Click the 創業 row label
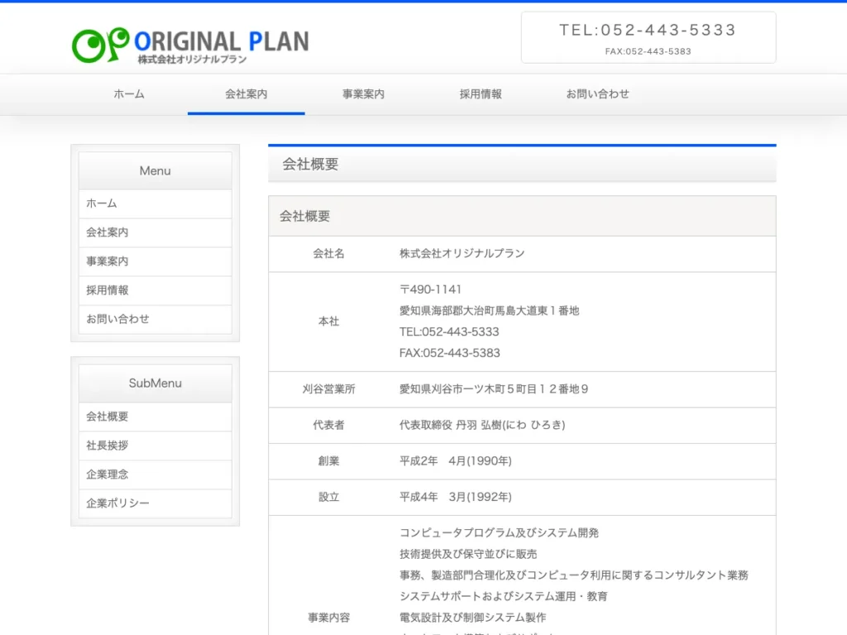 point(329,461)
